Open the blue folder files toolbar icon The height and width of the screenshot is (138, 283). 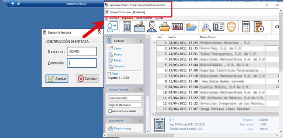point(191,27)
